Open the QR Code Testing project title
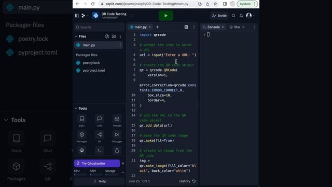This screenshot has height=187, width=332. click(114, 14)
